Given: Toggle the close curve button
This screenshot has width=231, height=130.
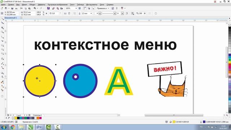Looking at the screenshot, I should pos(127,13).
